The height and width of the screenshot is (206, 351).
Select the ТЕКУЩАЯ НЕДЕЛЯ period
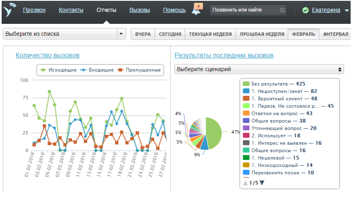tap(210, 34)
